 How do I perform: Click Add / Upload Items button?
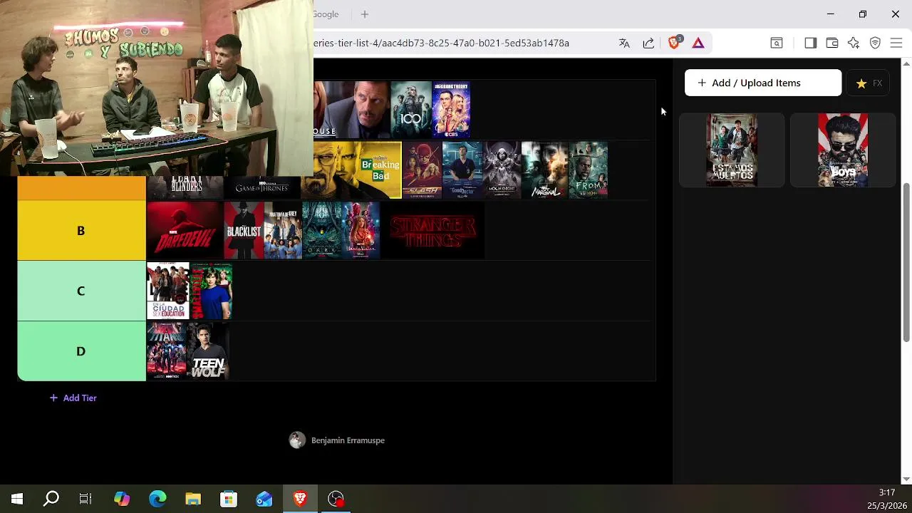click(763, 83)
